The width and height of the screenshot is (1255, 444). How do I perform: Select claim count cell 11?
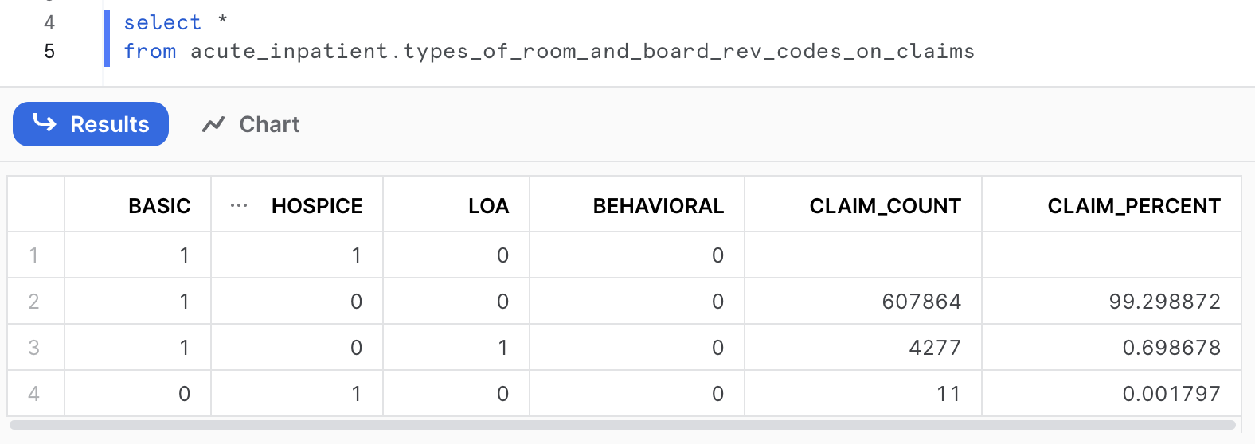coord(863,394)
